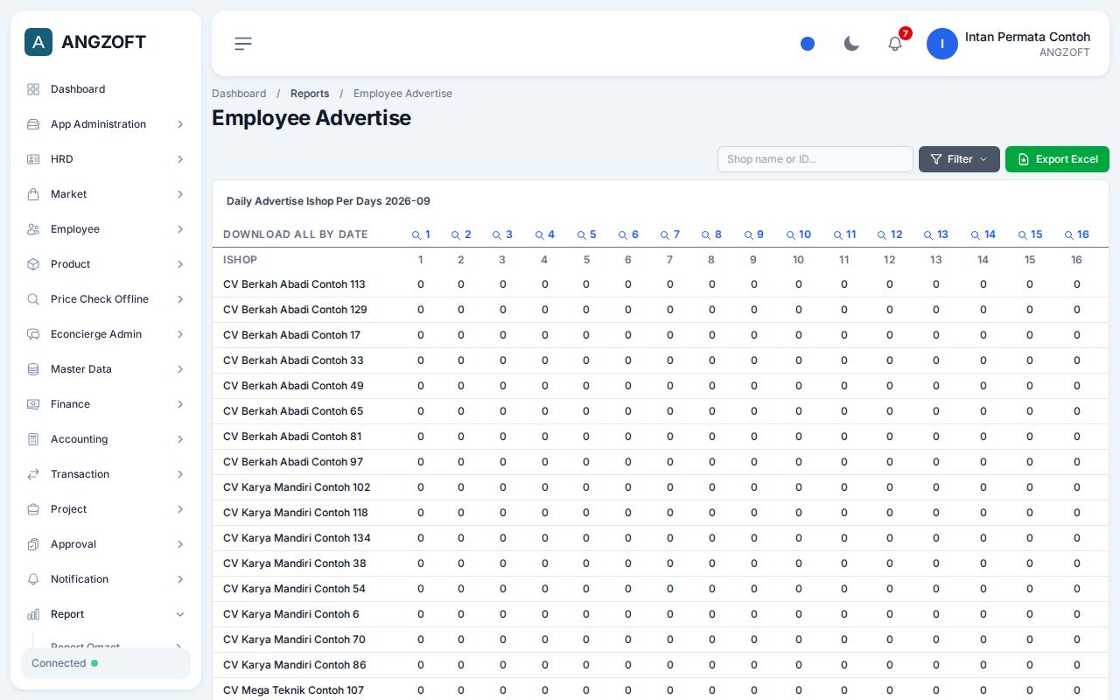The image size is (1120, 700).
Task: Collapse the Report submenu chevron
Action: pos(180,614)
